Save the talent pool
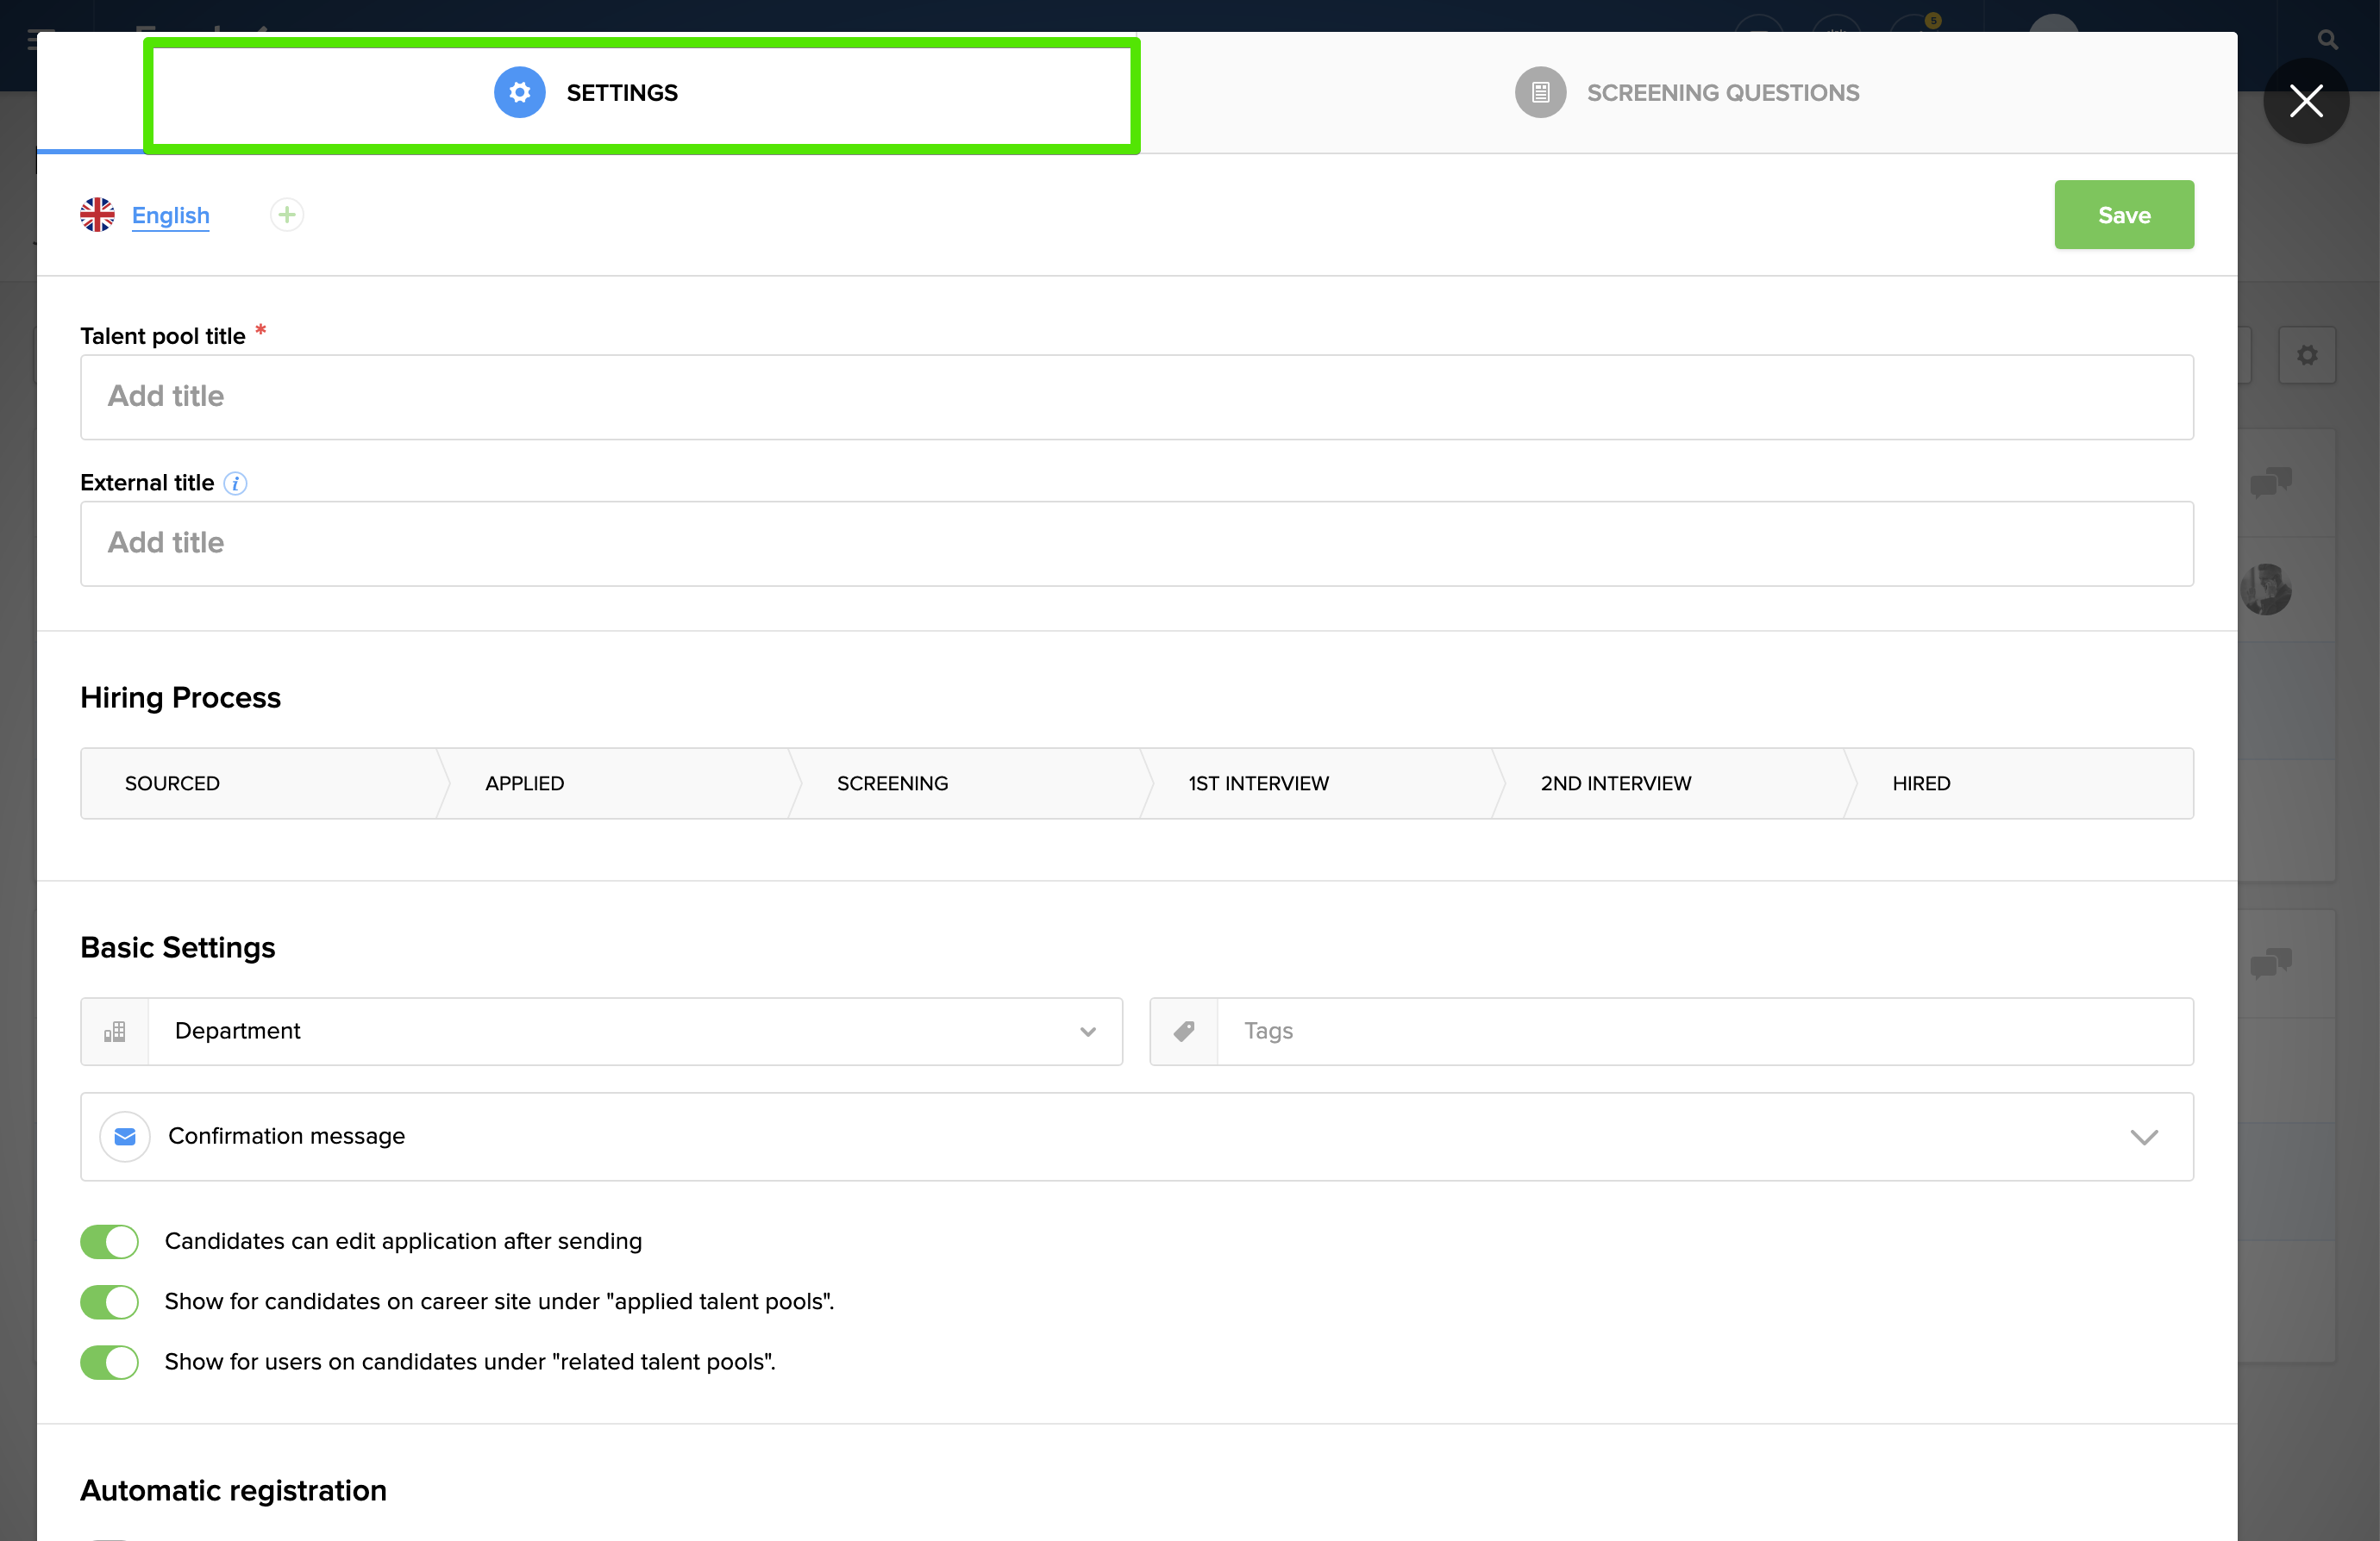Image resolution: width=2380 pixels, height=1541 pixels. click(2124, 215)
